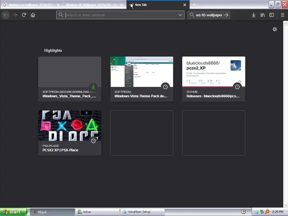Click the Back navigation arrow
The height and width of the screenshot is (216, 288).
coord(6,15)
